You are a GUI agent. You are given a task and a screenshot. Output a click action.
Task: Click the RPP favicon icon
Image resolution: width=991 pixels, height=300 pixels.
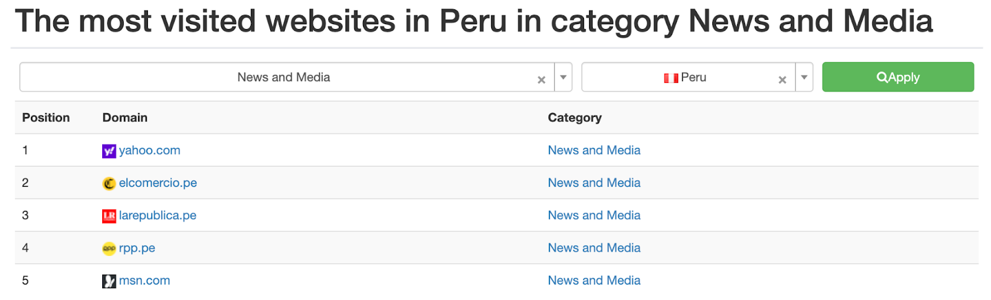tap(109, 249)
